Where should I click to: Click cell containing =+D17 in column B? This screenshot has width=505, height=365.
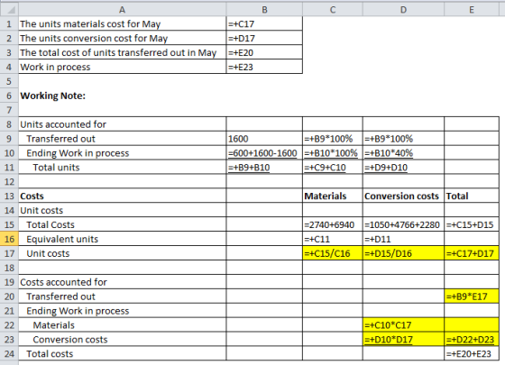[x=264, y=38]
